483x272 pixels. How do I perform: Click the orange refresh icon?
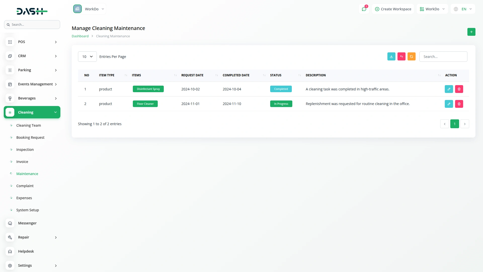pyautogui.click(x=411, y=57)
